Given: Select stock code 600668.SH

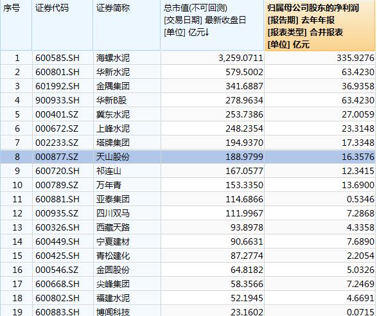Looking at the screenshot, I should coord(57,285).
